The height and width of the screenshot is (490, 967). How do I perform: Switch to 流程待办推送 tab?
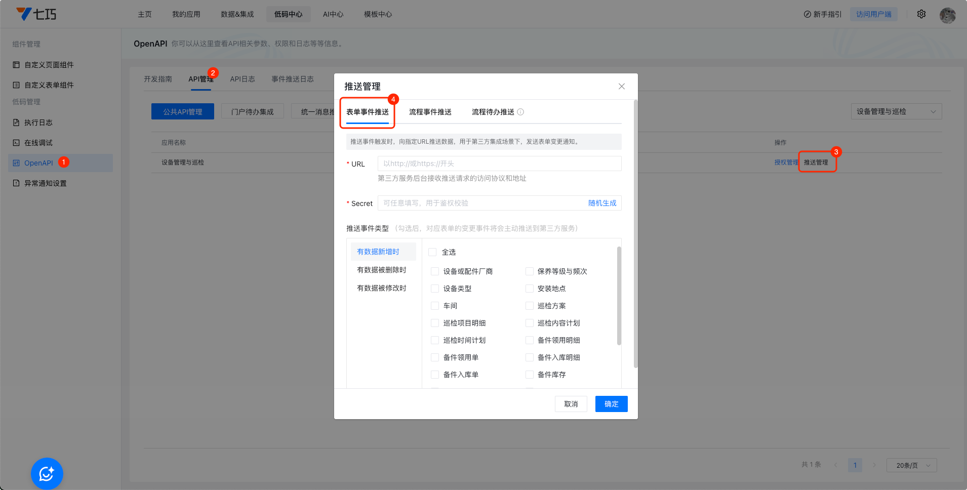(x=493, y=112)
